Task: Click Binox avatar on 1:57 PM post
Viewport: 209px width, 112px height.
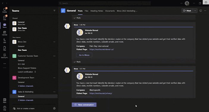Action: tap(67, 70)
